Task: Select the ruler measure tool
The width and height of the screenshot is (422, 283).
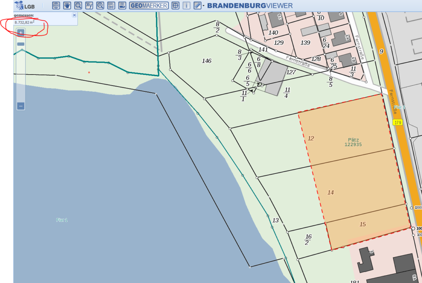Action: tap(197, 5)
